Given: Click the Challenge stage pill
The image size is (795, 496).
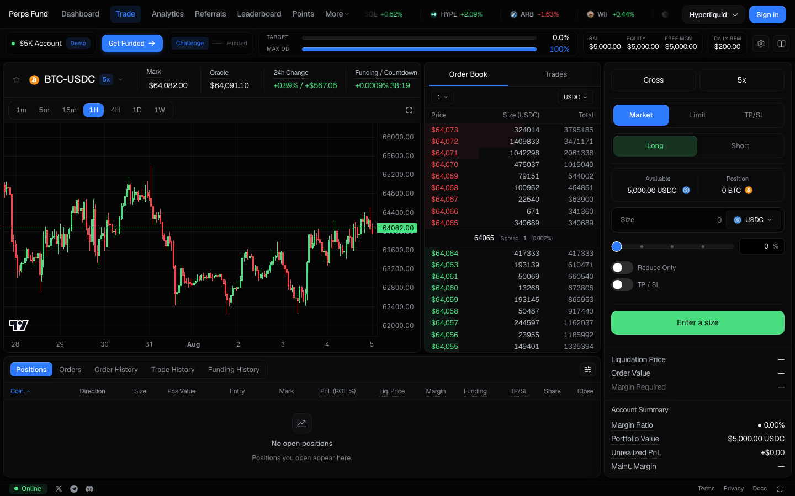Looking at the screenshot, I should coord(190,44).
